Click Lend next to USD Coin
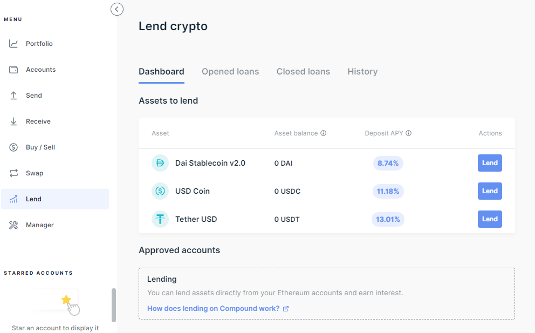 [x=489, y=191]
